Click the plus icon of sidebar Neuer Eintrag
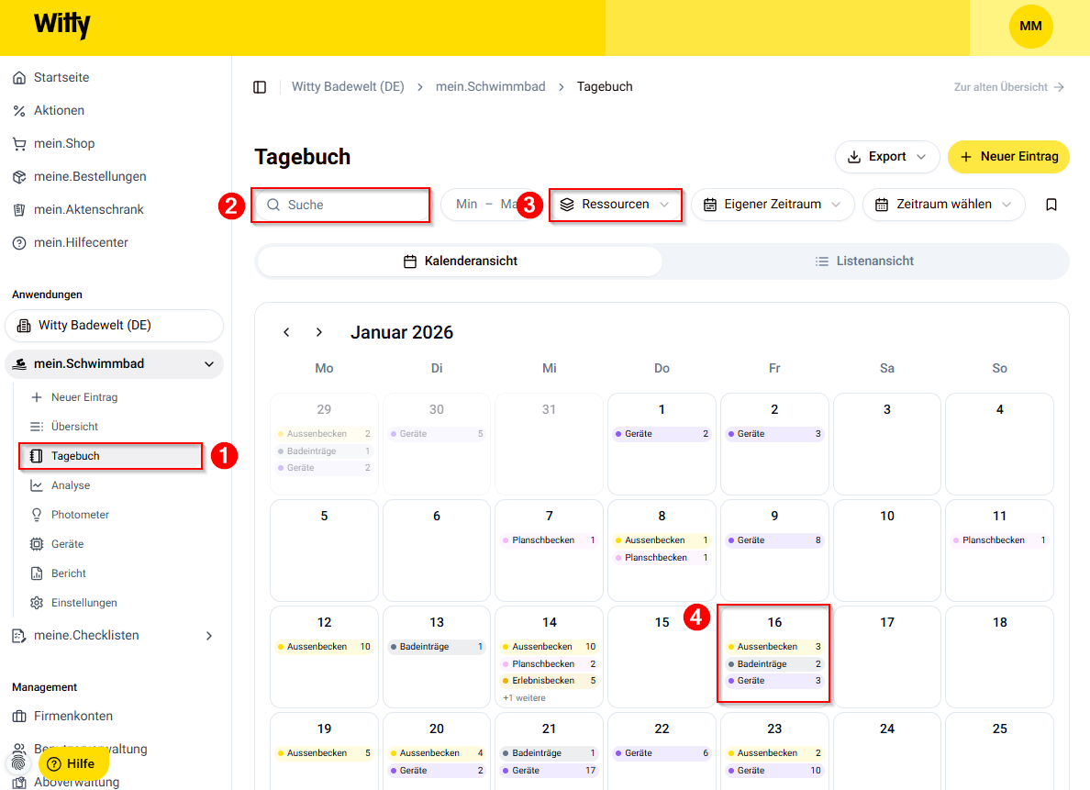This screenshot has width=1090, height=790. (37, 397)
